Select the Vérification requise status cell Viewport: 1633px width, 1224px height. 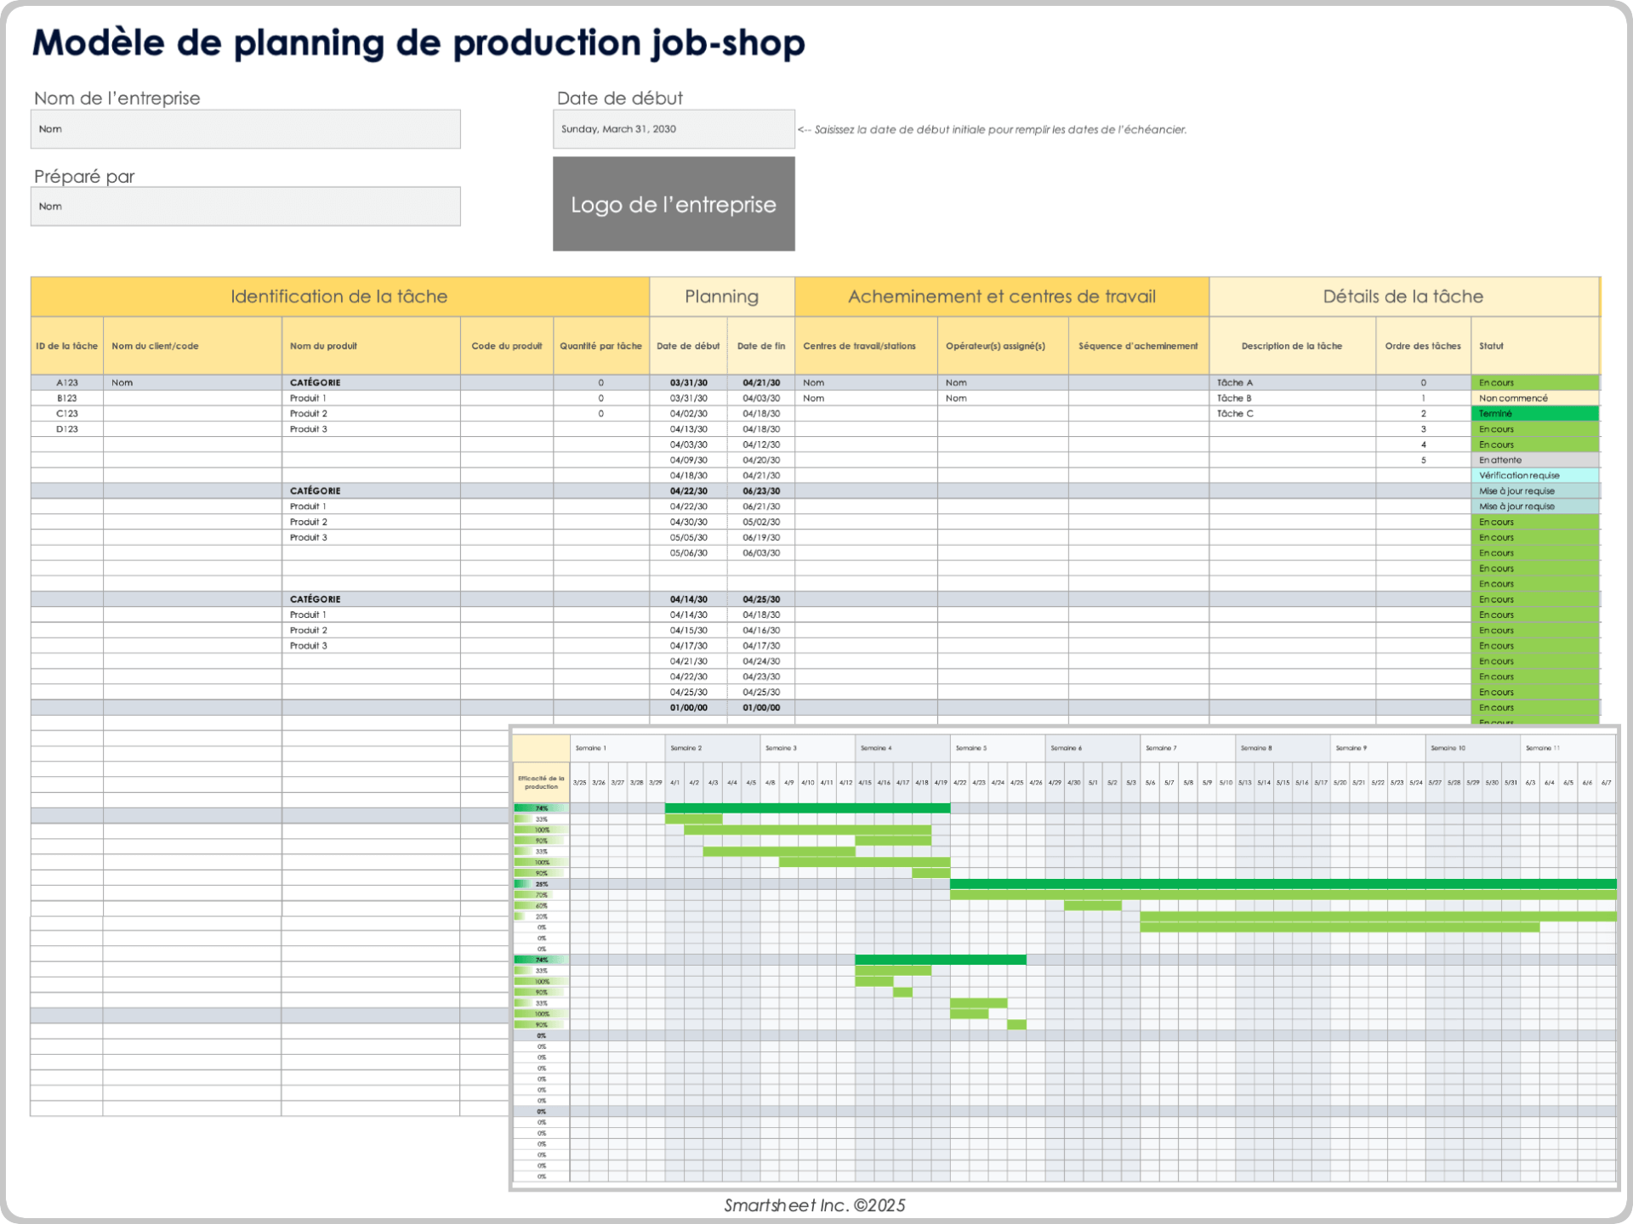pos(1535,475)
